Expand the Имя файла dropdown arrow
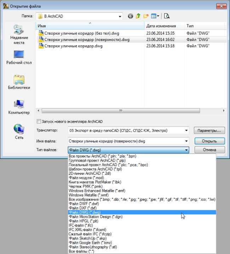Image resolution: width=230 pixels, height=254 pixels. [x=186, y=141]
